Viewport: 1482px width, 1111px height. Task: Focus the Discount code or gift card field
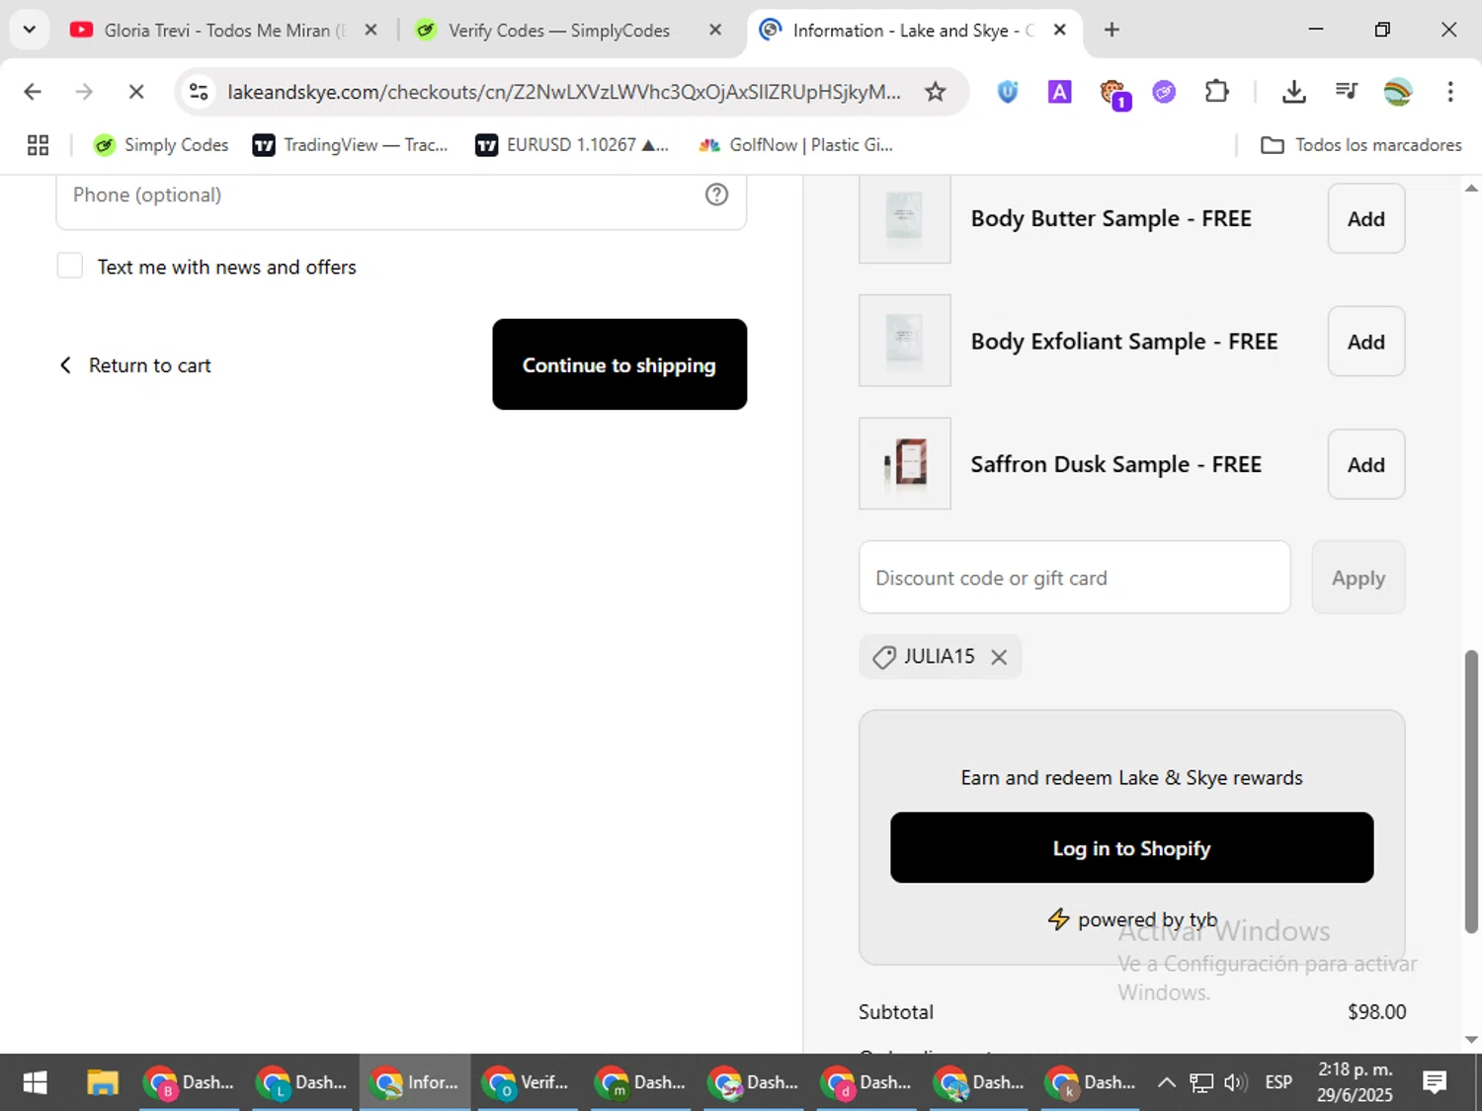(x=1074, y=578)
